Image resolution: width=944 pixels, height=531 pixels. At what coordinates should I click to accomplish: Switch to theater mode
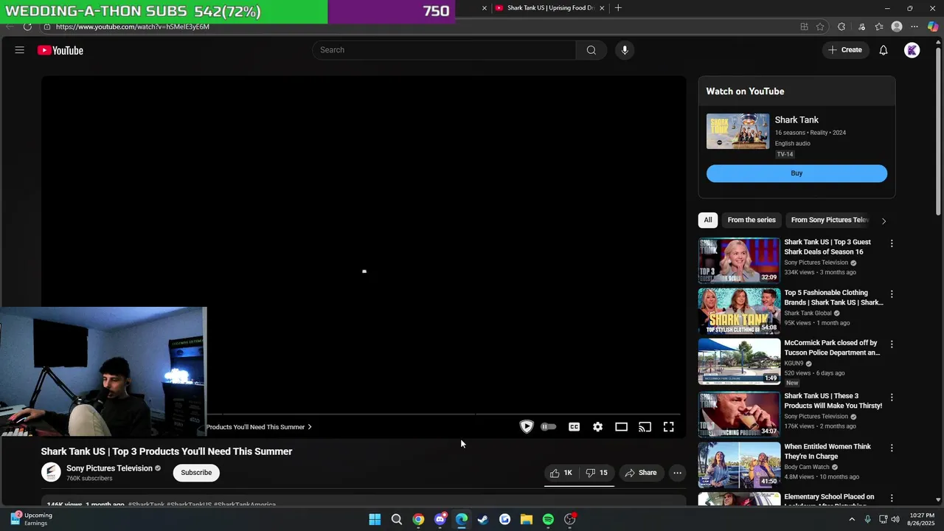(621, 427)
